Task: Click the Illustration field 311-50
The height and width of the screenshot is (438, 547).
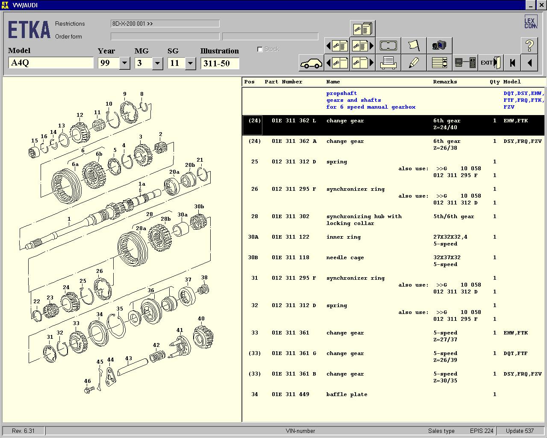Action: (220, 63)
